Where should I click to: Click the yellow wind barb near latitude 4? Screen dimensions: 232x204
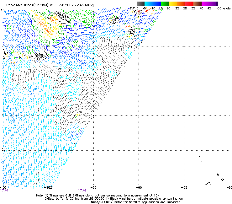pyautogui.click(x=78, y=115)
